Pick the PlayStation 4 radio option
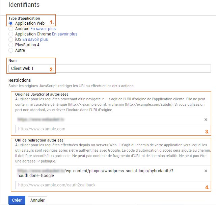 (x=11, y=45)
